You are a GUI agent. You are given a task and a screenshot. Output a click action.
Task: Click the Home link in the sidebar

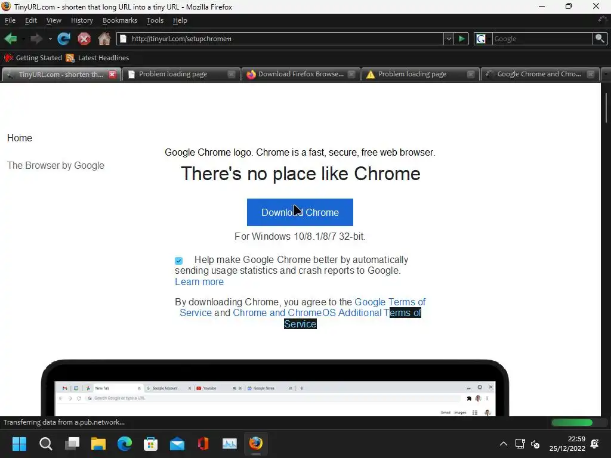pyautogui.click(x=20, y=138)
